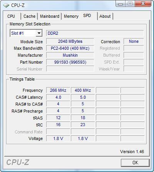The image size is (154, 172).
Task: Click tRAS value 12
Action: tap(58, 118)
